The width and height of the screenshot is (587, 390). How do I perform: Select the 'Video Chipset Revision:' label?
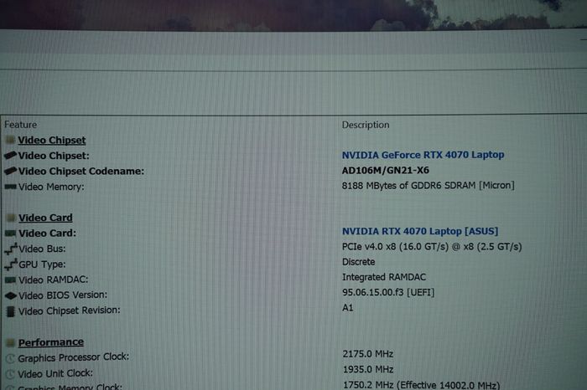70,310
